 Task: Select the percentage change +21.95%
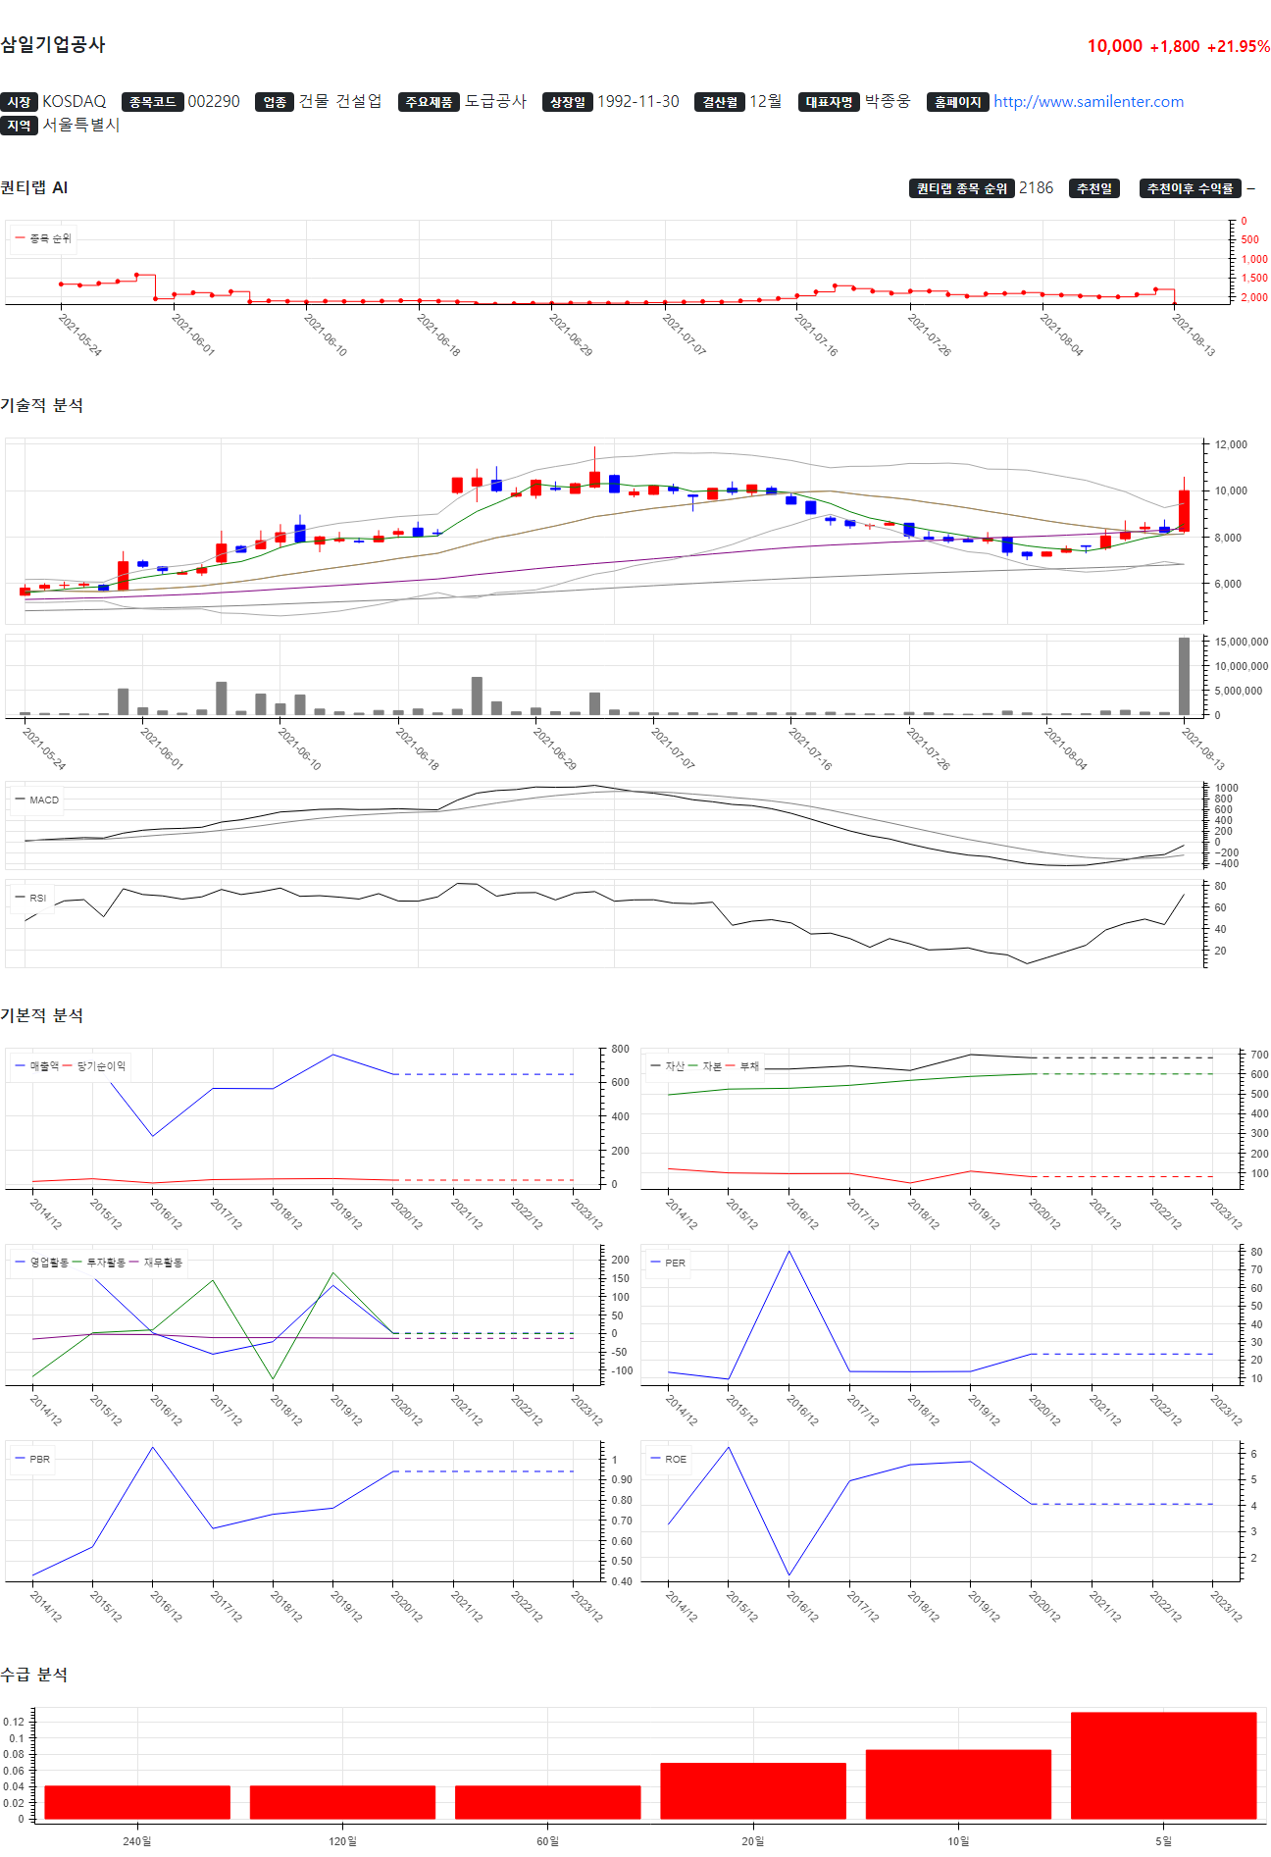[1239, 46]
